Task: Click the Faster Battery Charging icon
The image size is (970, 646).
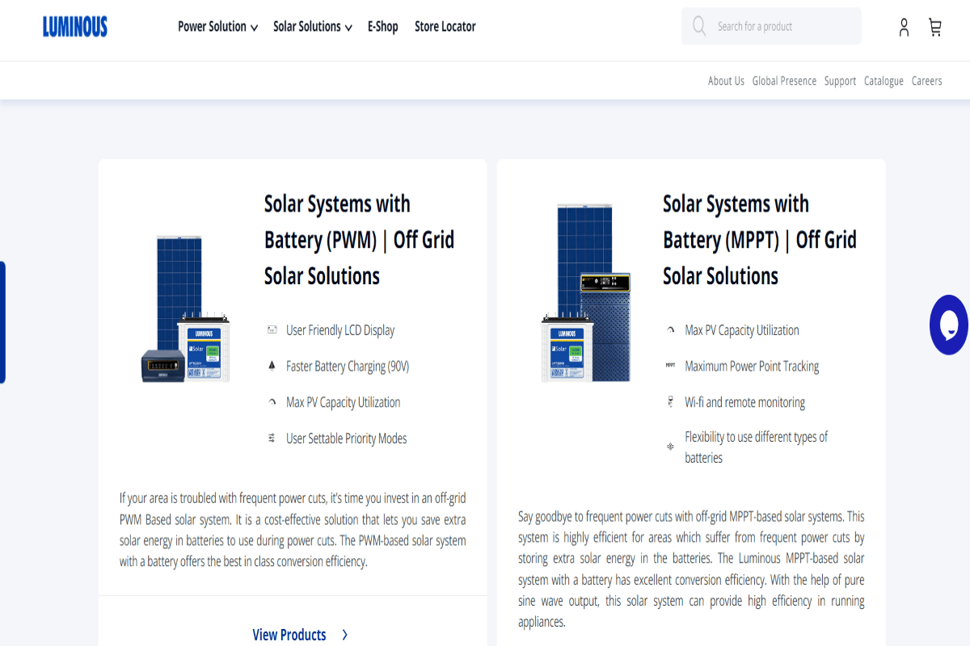Action: point(272,365)
